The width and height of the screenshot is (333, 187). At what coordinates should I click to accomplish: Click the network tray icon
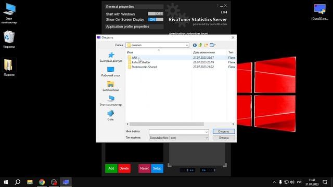click(x=286, y=182)
